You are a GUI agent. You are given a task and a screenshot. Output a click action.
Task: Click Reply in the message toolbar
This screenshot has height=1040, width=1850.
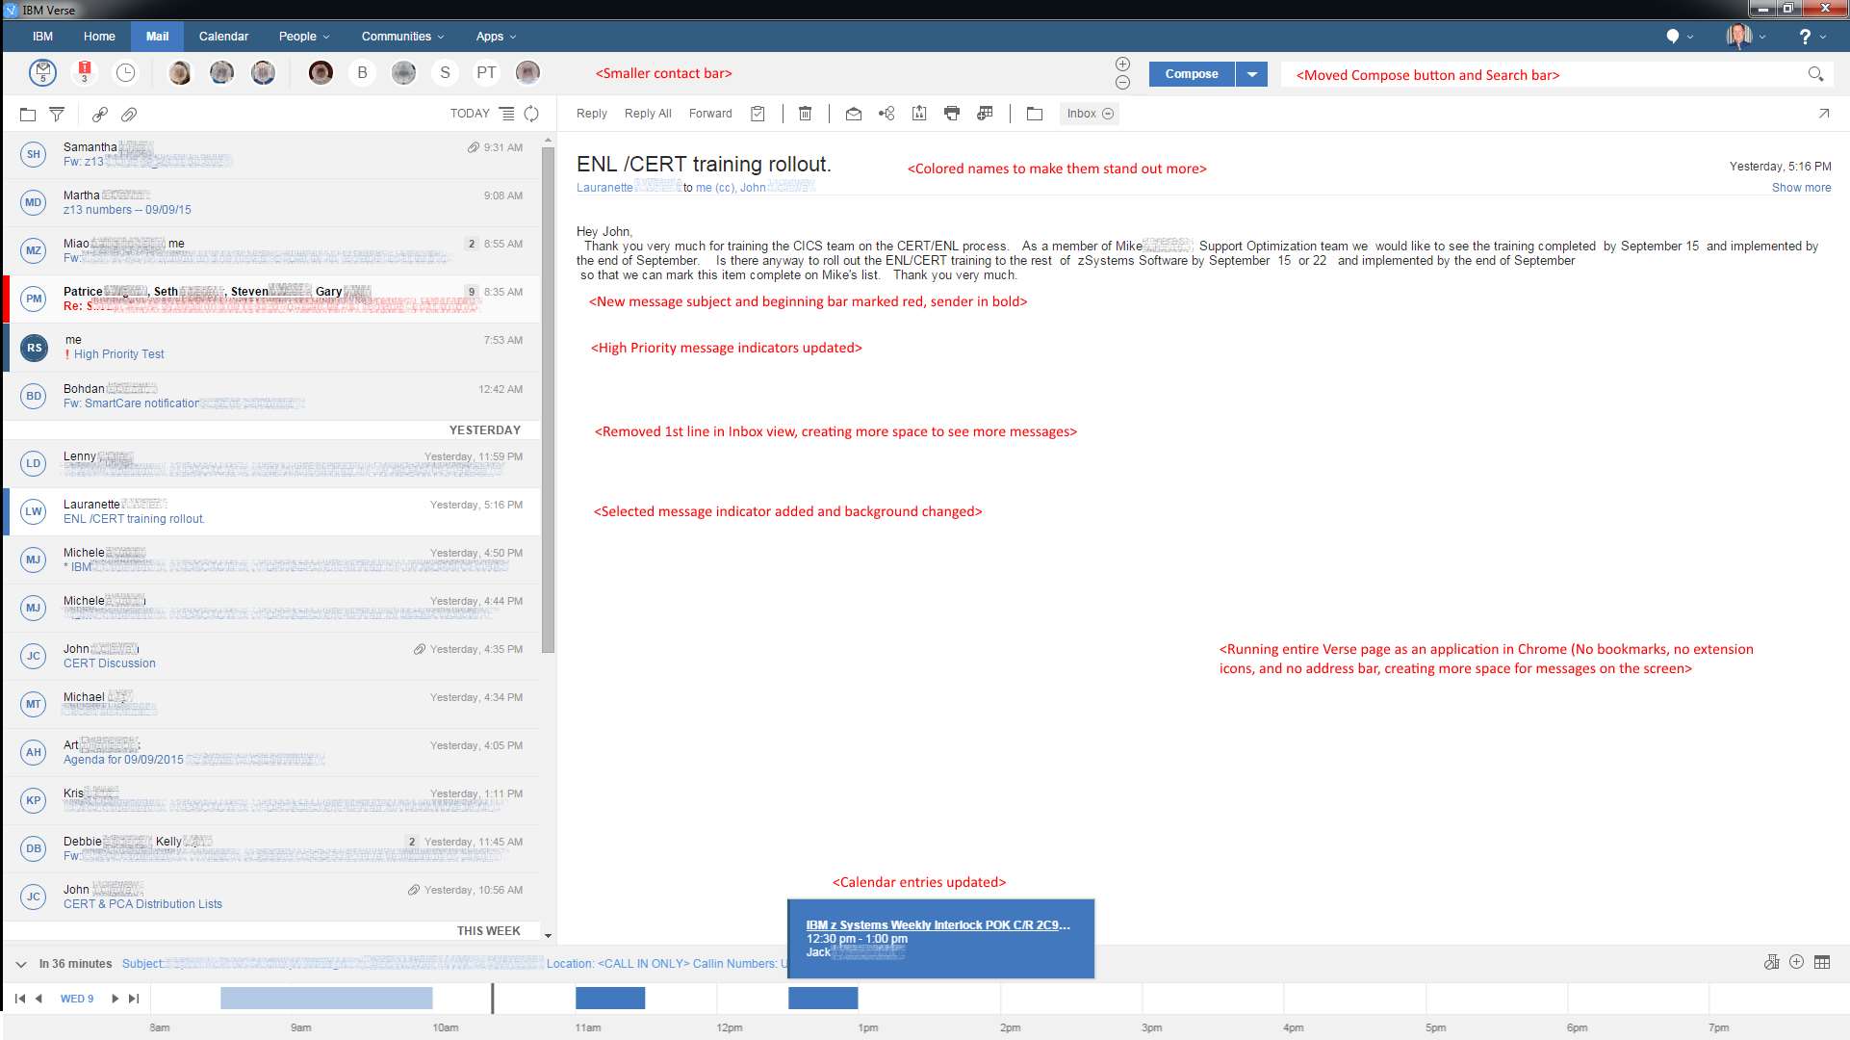coord(592,114)
